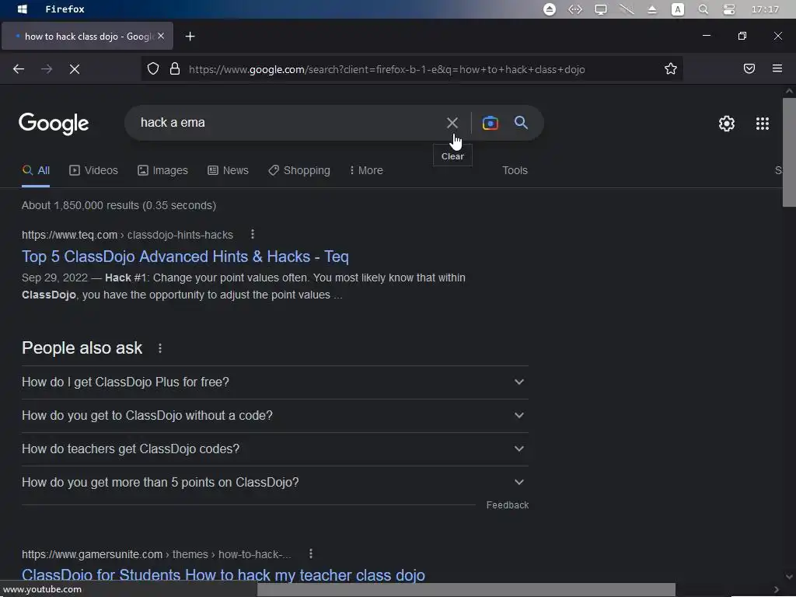Open the More search filters dropdown
This screenshot has height=597, width=796.
(366, 170)
